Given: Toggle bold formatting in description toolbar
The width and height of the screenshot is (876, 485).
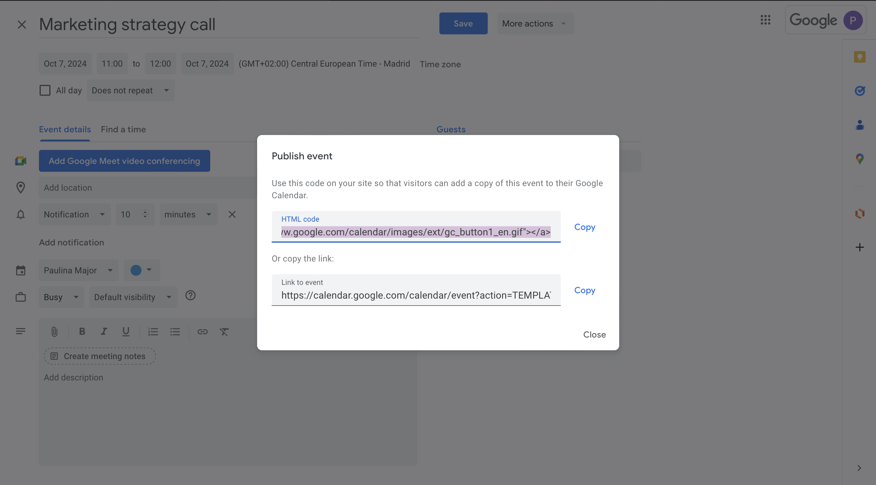Looking at the screenshot, I should [x=82, y=331].
